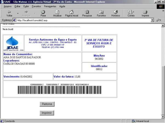
Task: Open the Avançar history dropdown arrow
Action: (x=35, y=13)
